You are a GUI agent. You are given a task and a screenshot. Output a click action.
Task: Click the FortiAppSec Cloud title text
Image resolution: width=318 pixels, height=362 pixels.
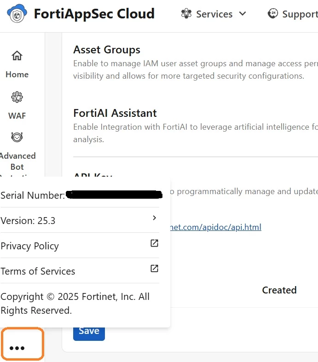click(x=94, y=14)
